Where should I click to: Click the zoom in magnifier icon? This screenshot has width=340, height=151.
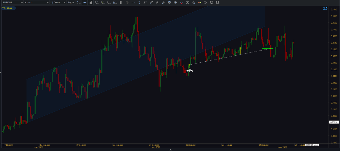[x=103, y=2]
